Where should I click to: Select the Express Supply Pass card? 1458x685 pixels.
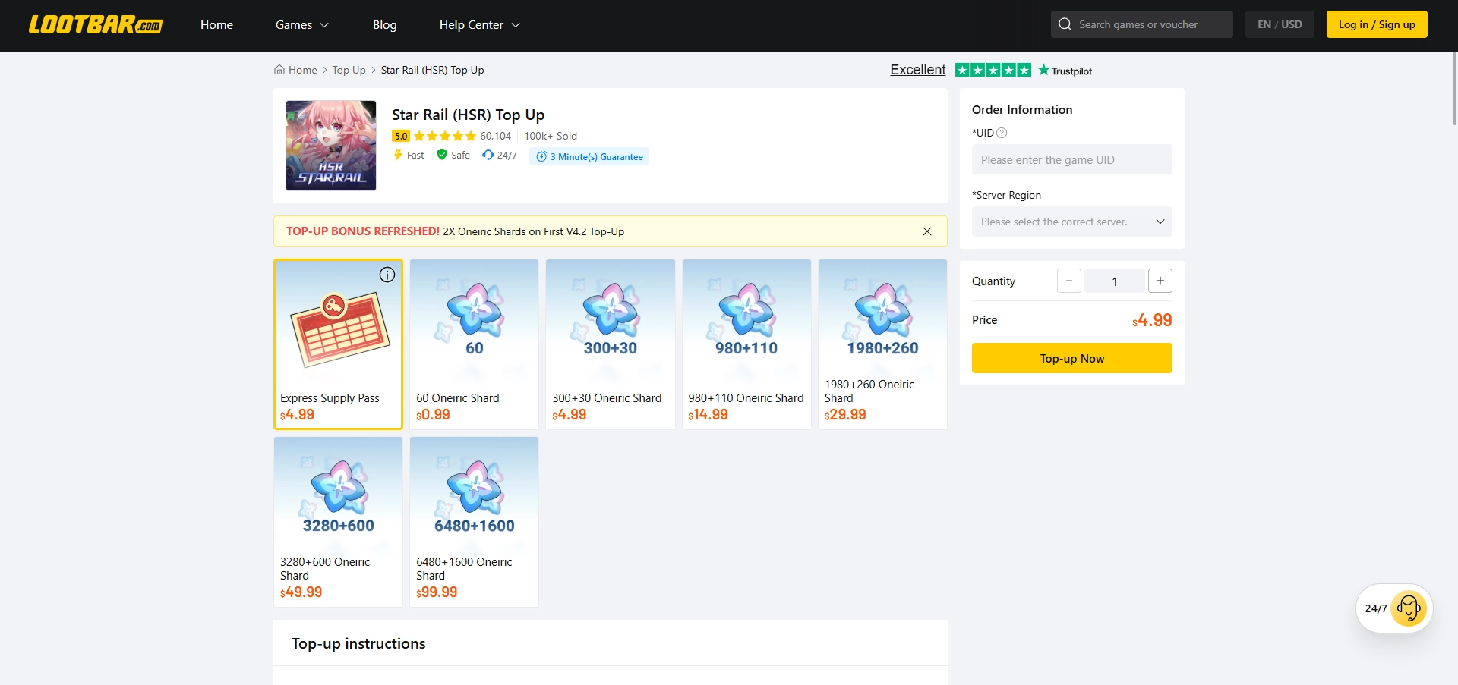tap(338, 344)
